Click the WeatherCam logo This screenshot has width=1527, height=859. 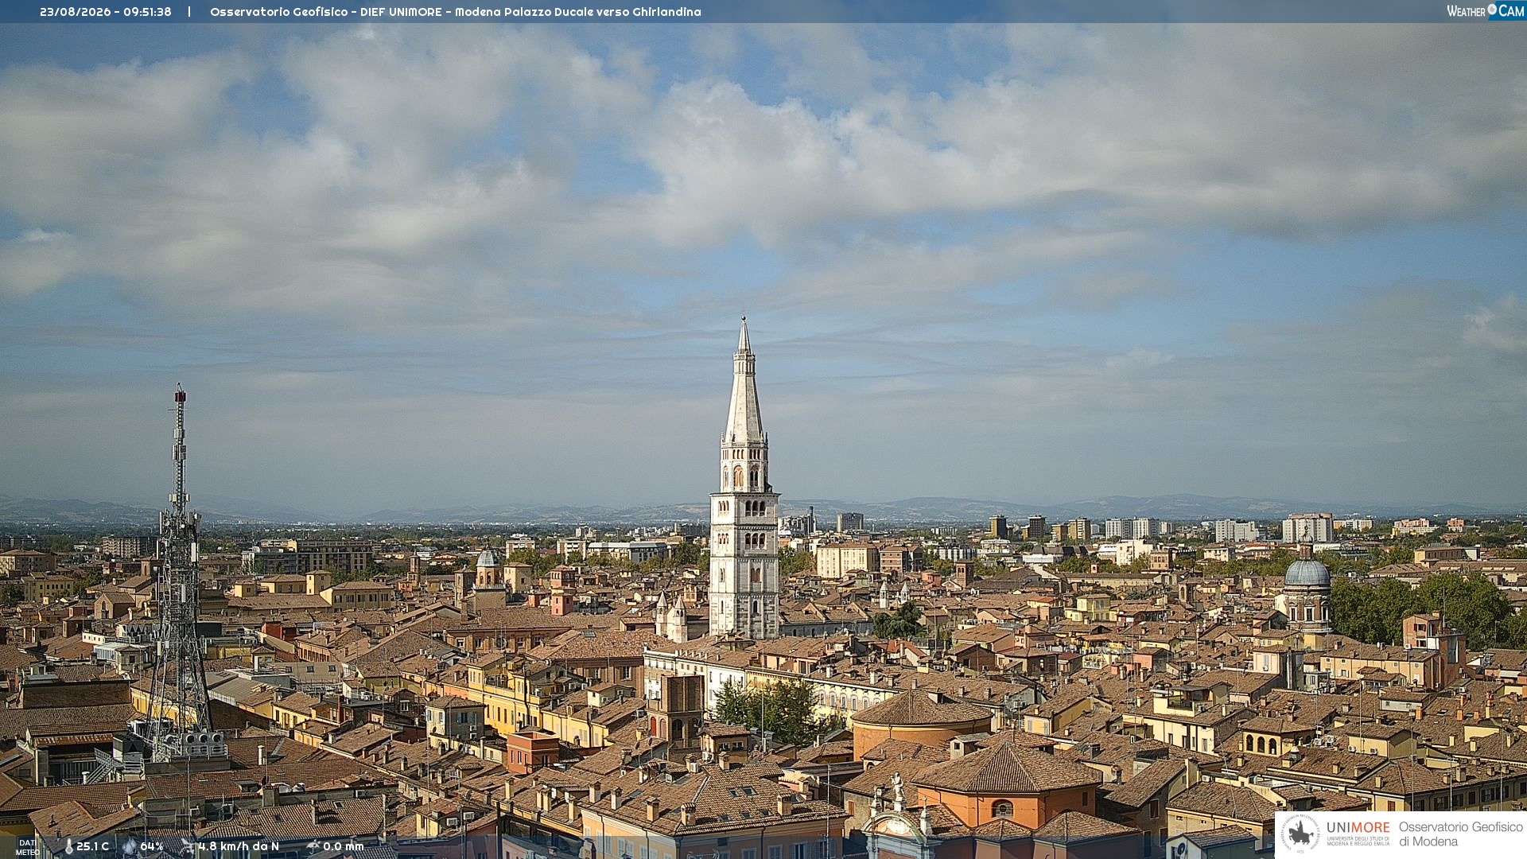click(1485, 11)
